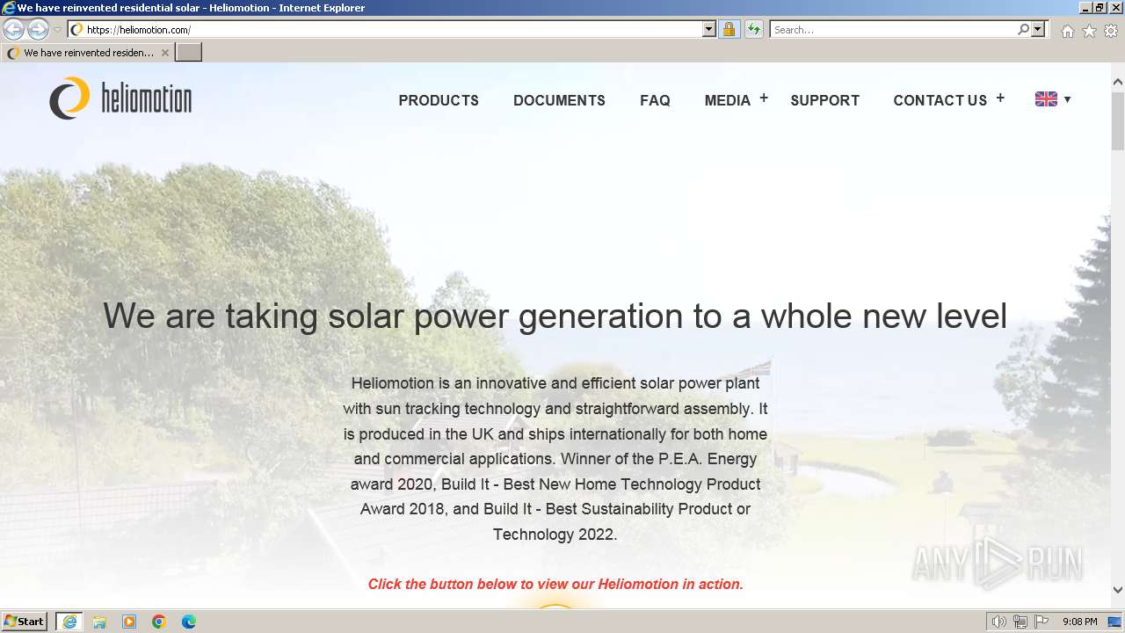Open the CONTACT US page
The image size is (1125, 633).
pos(940,100)
